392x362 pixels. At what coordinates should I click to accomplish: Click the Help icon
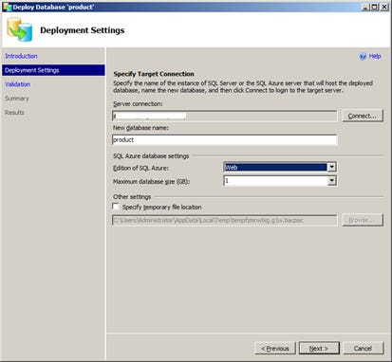pyautogui.click(x=363, y=56)
